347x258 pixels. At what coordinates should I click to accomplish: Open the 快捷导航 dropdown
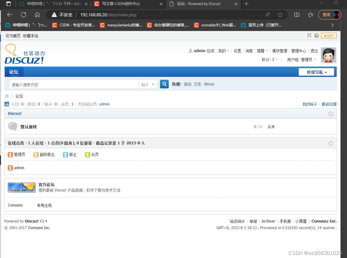[x=316, y=72]
